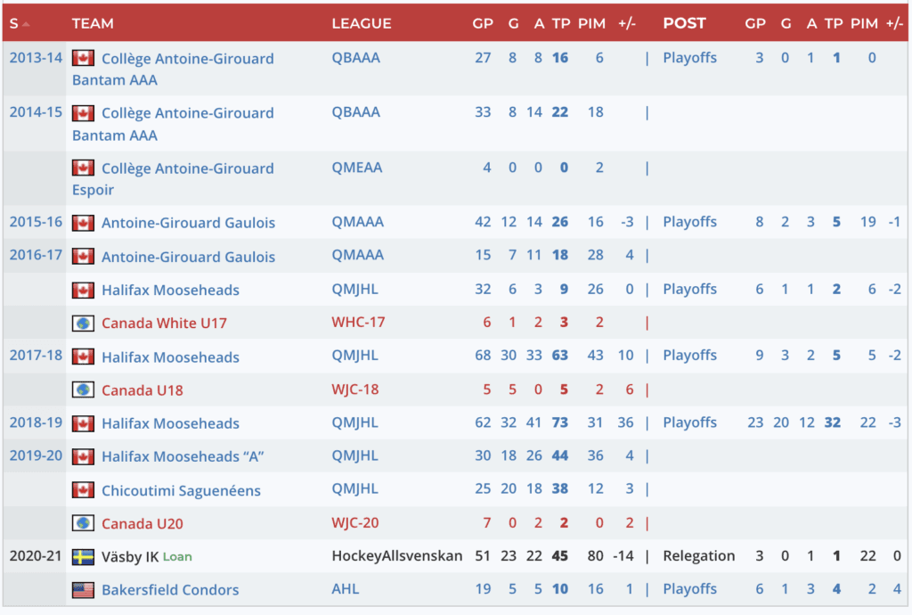912x615 pixels.
Task: Click the globe icon beside Canada U20
Action: tap(83, 523)
